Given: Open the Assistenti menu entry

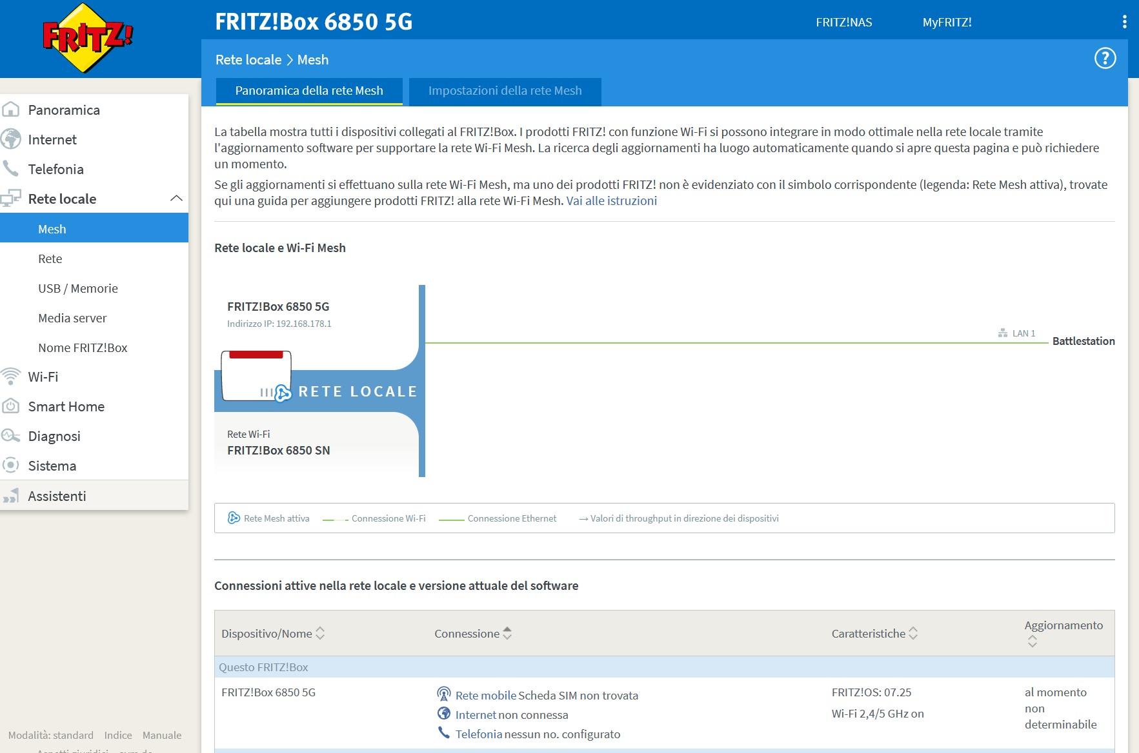Looking at the screenshot, I should click(94, 495).
